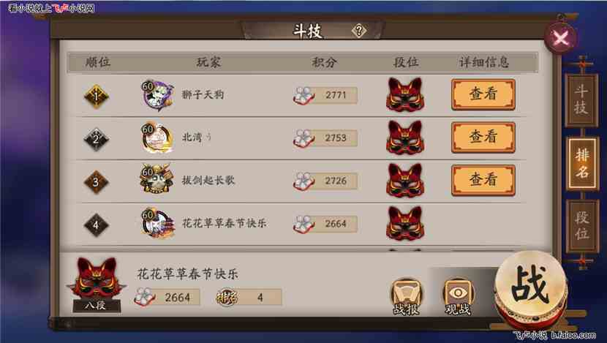Image resolution: width=607 pixels, height=343 pixels.
Task: Click the 排名 rank value 4 field
Action: click(x=249, y=298)
